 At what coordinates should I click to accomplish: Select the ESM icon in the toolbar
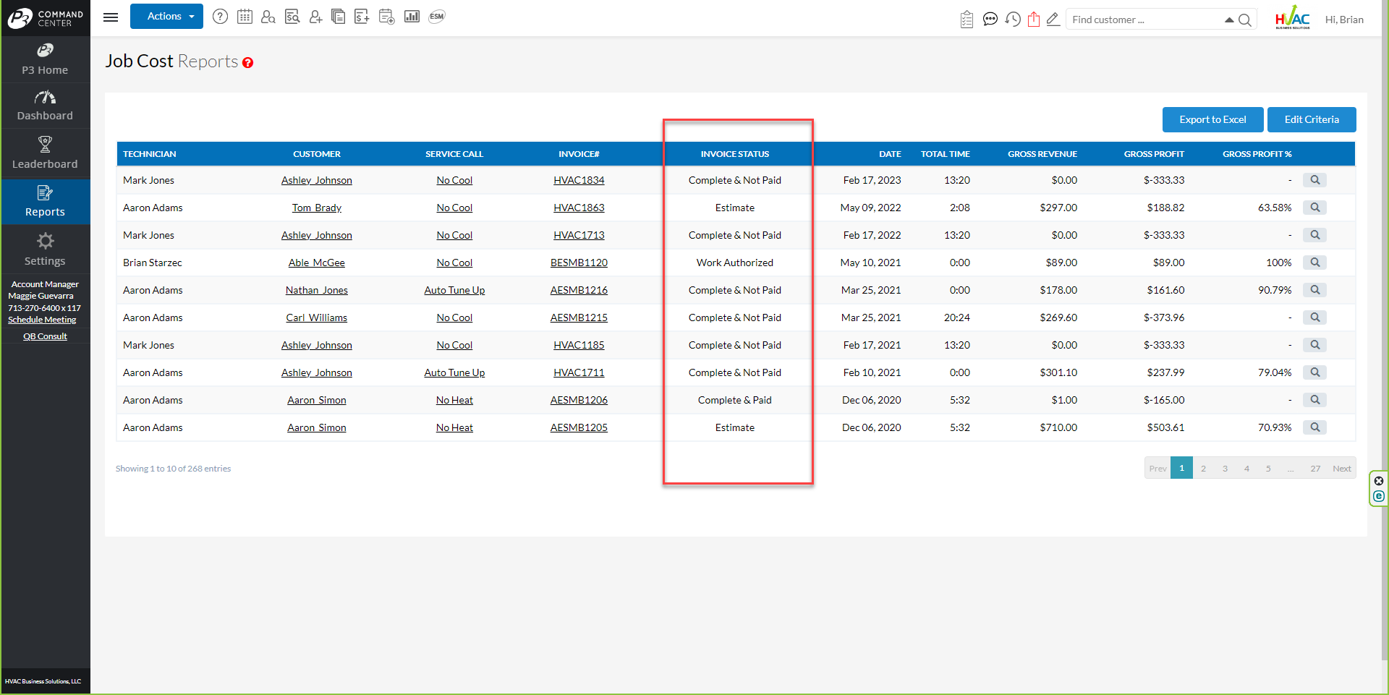(x=436, y=16)
